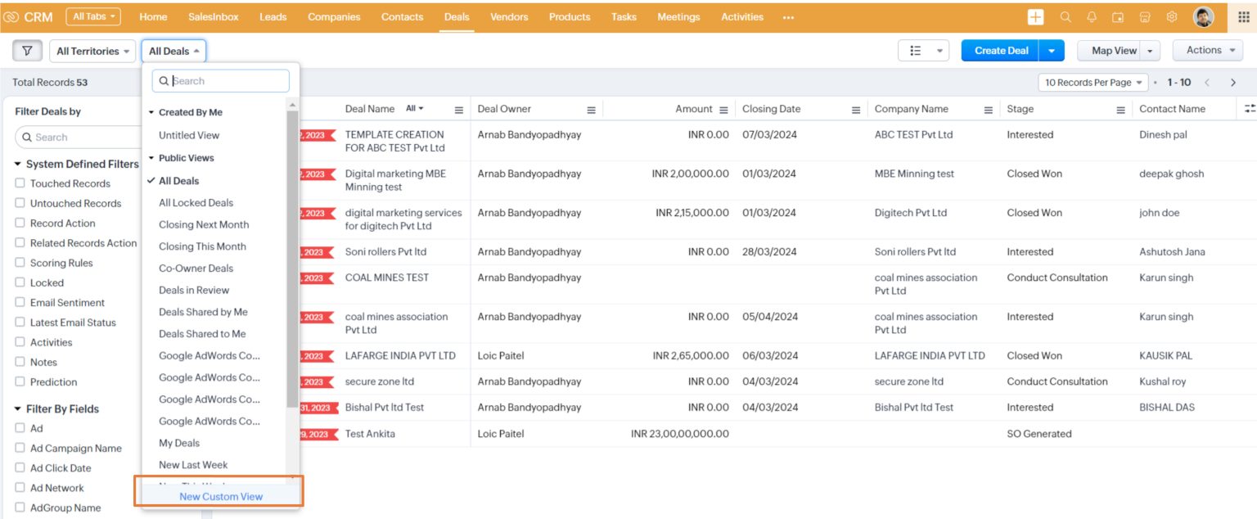1257x519 pixels.
Task: Click the Create Deal button
Action: (1001, 51)
